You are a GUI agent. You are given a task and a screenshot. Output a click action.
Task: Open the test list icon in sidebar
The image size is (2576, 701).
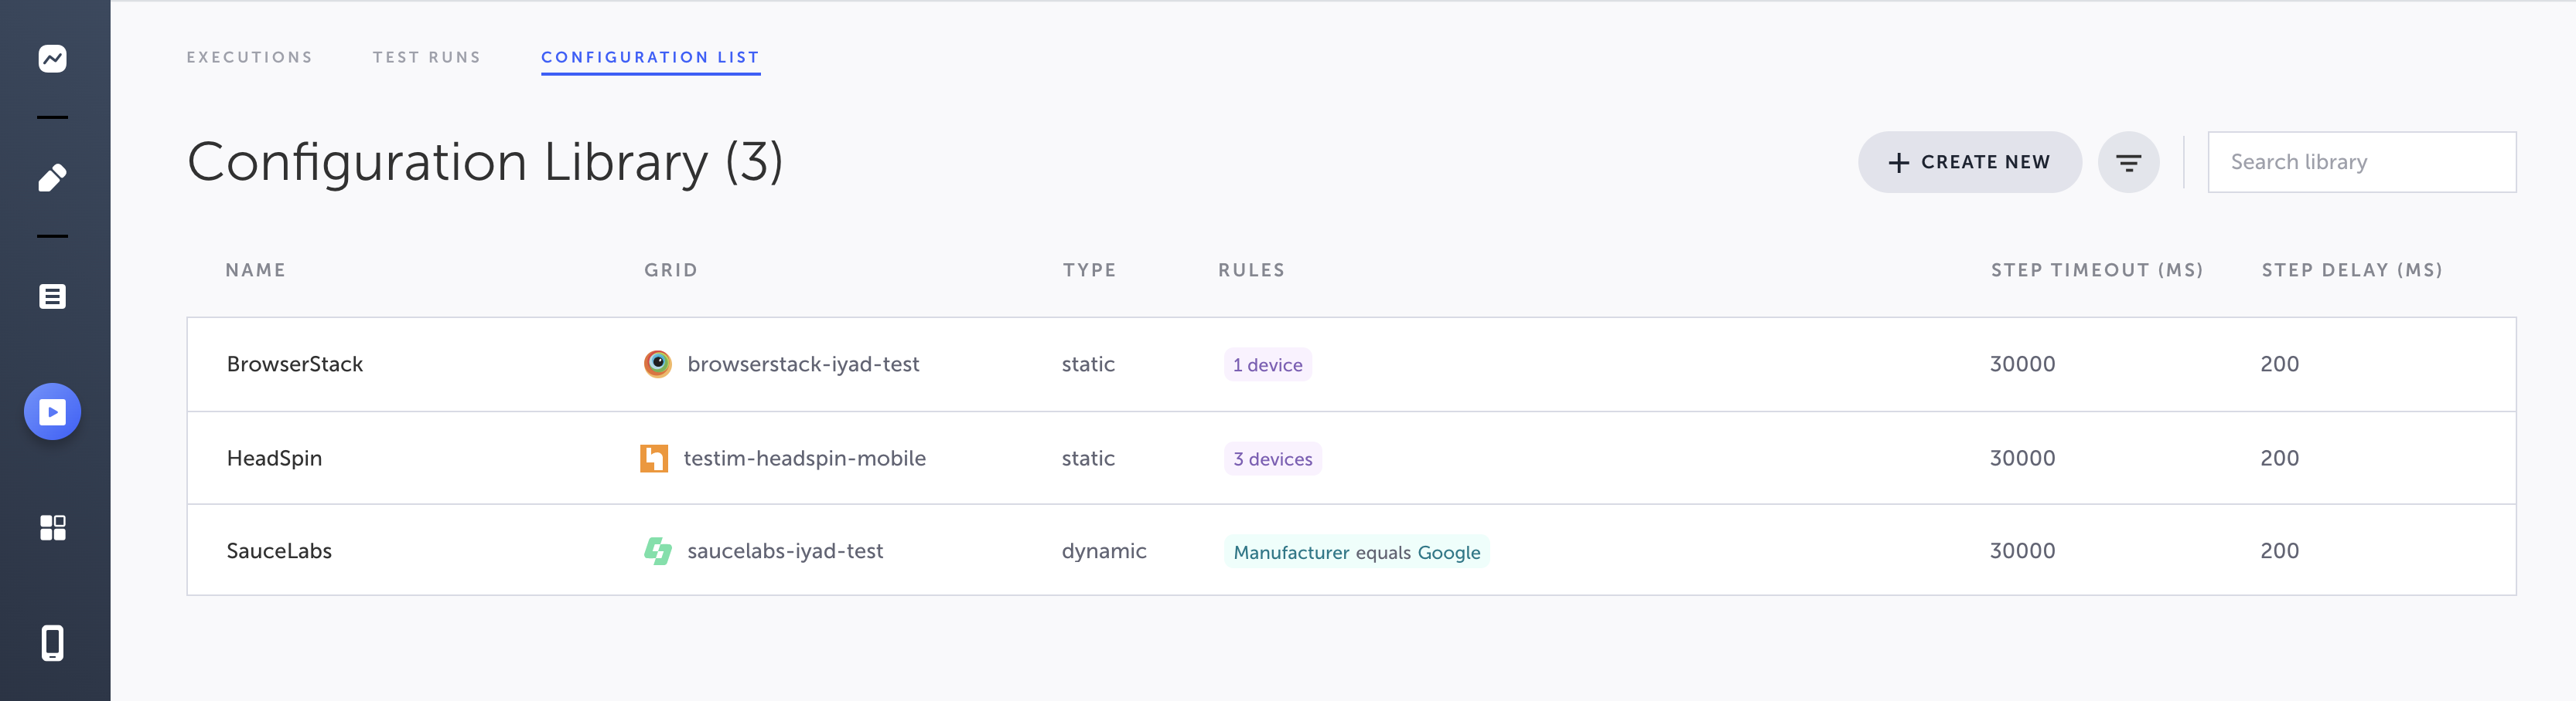point(52,296)
